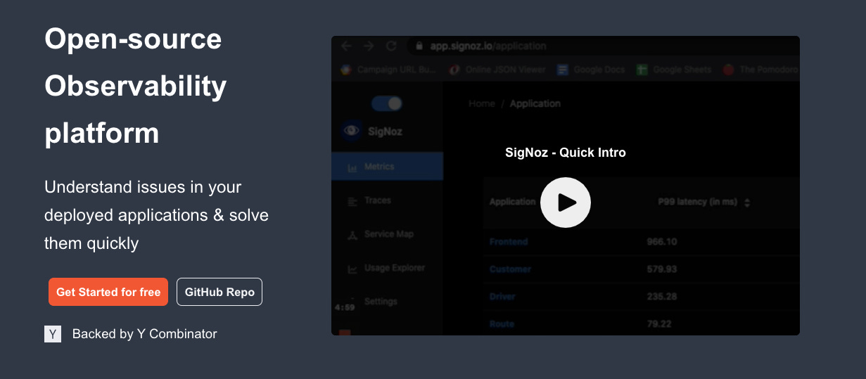
Task: Click the Understand issues in your deployed applications text
Action: (156, 215)
